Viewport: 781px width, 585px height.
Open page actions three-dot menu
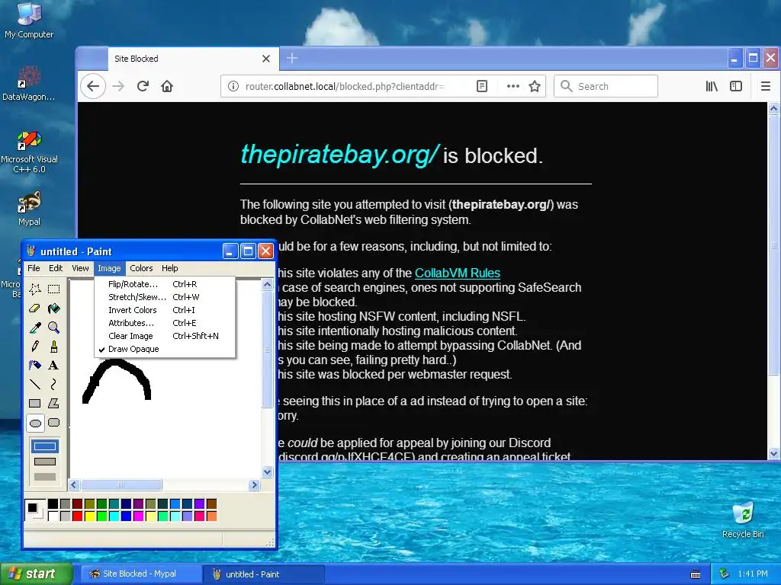click(513, 86)
